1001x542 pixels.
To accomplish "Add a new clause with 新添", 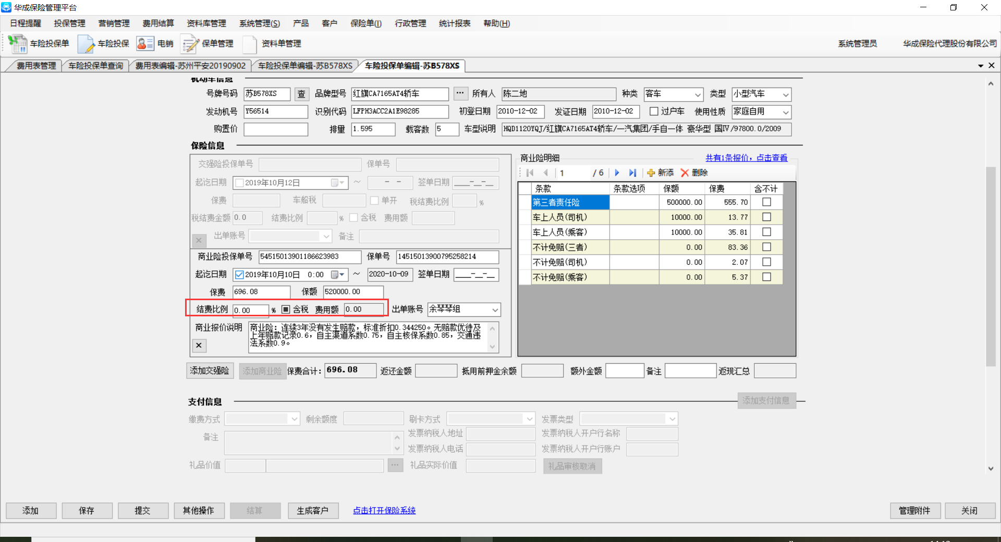I will coord(660,173).
